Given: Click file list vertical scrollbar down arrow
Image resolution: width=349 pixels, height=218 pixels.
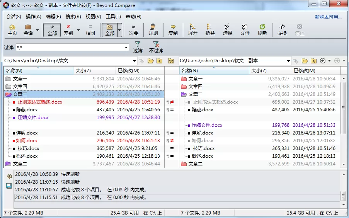Looking at the screenshot, I should [x=344, y=165].
